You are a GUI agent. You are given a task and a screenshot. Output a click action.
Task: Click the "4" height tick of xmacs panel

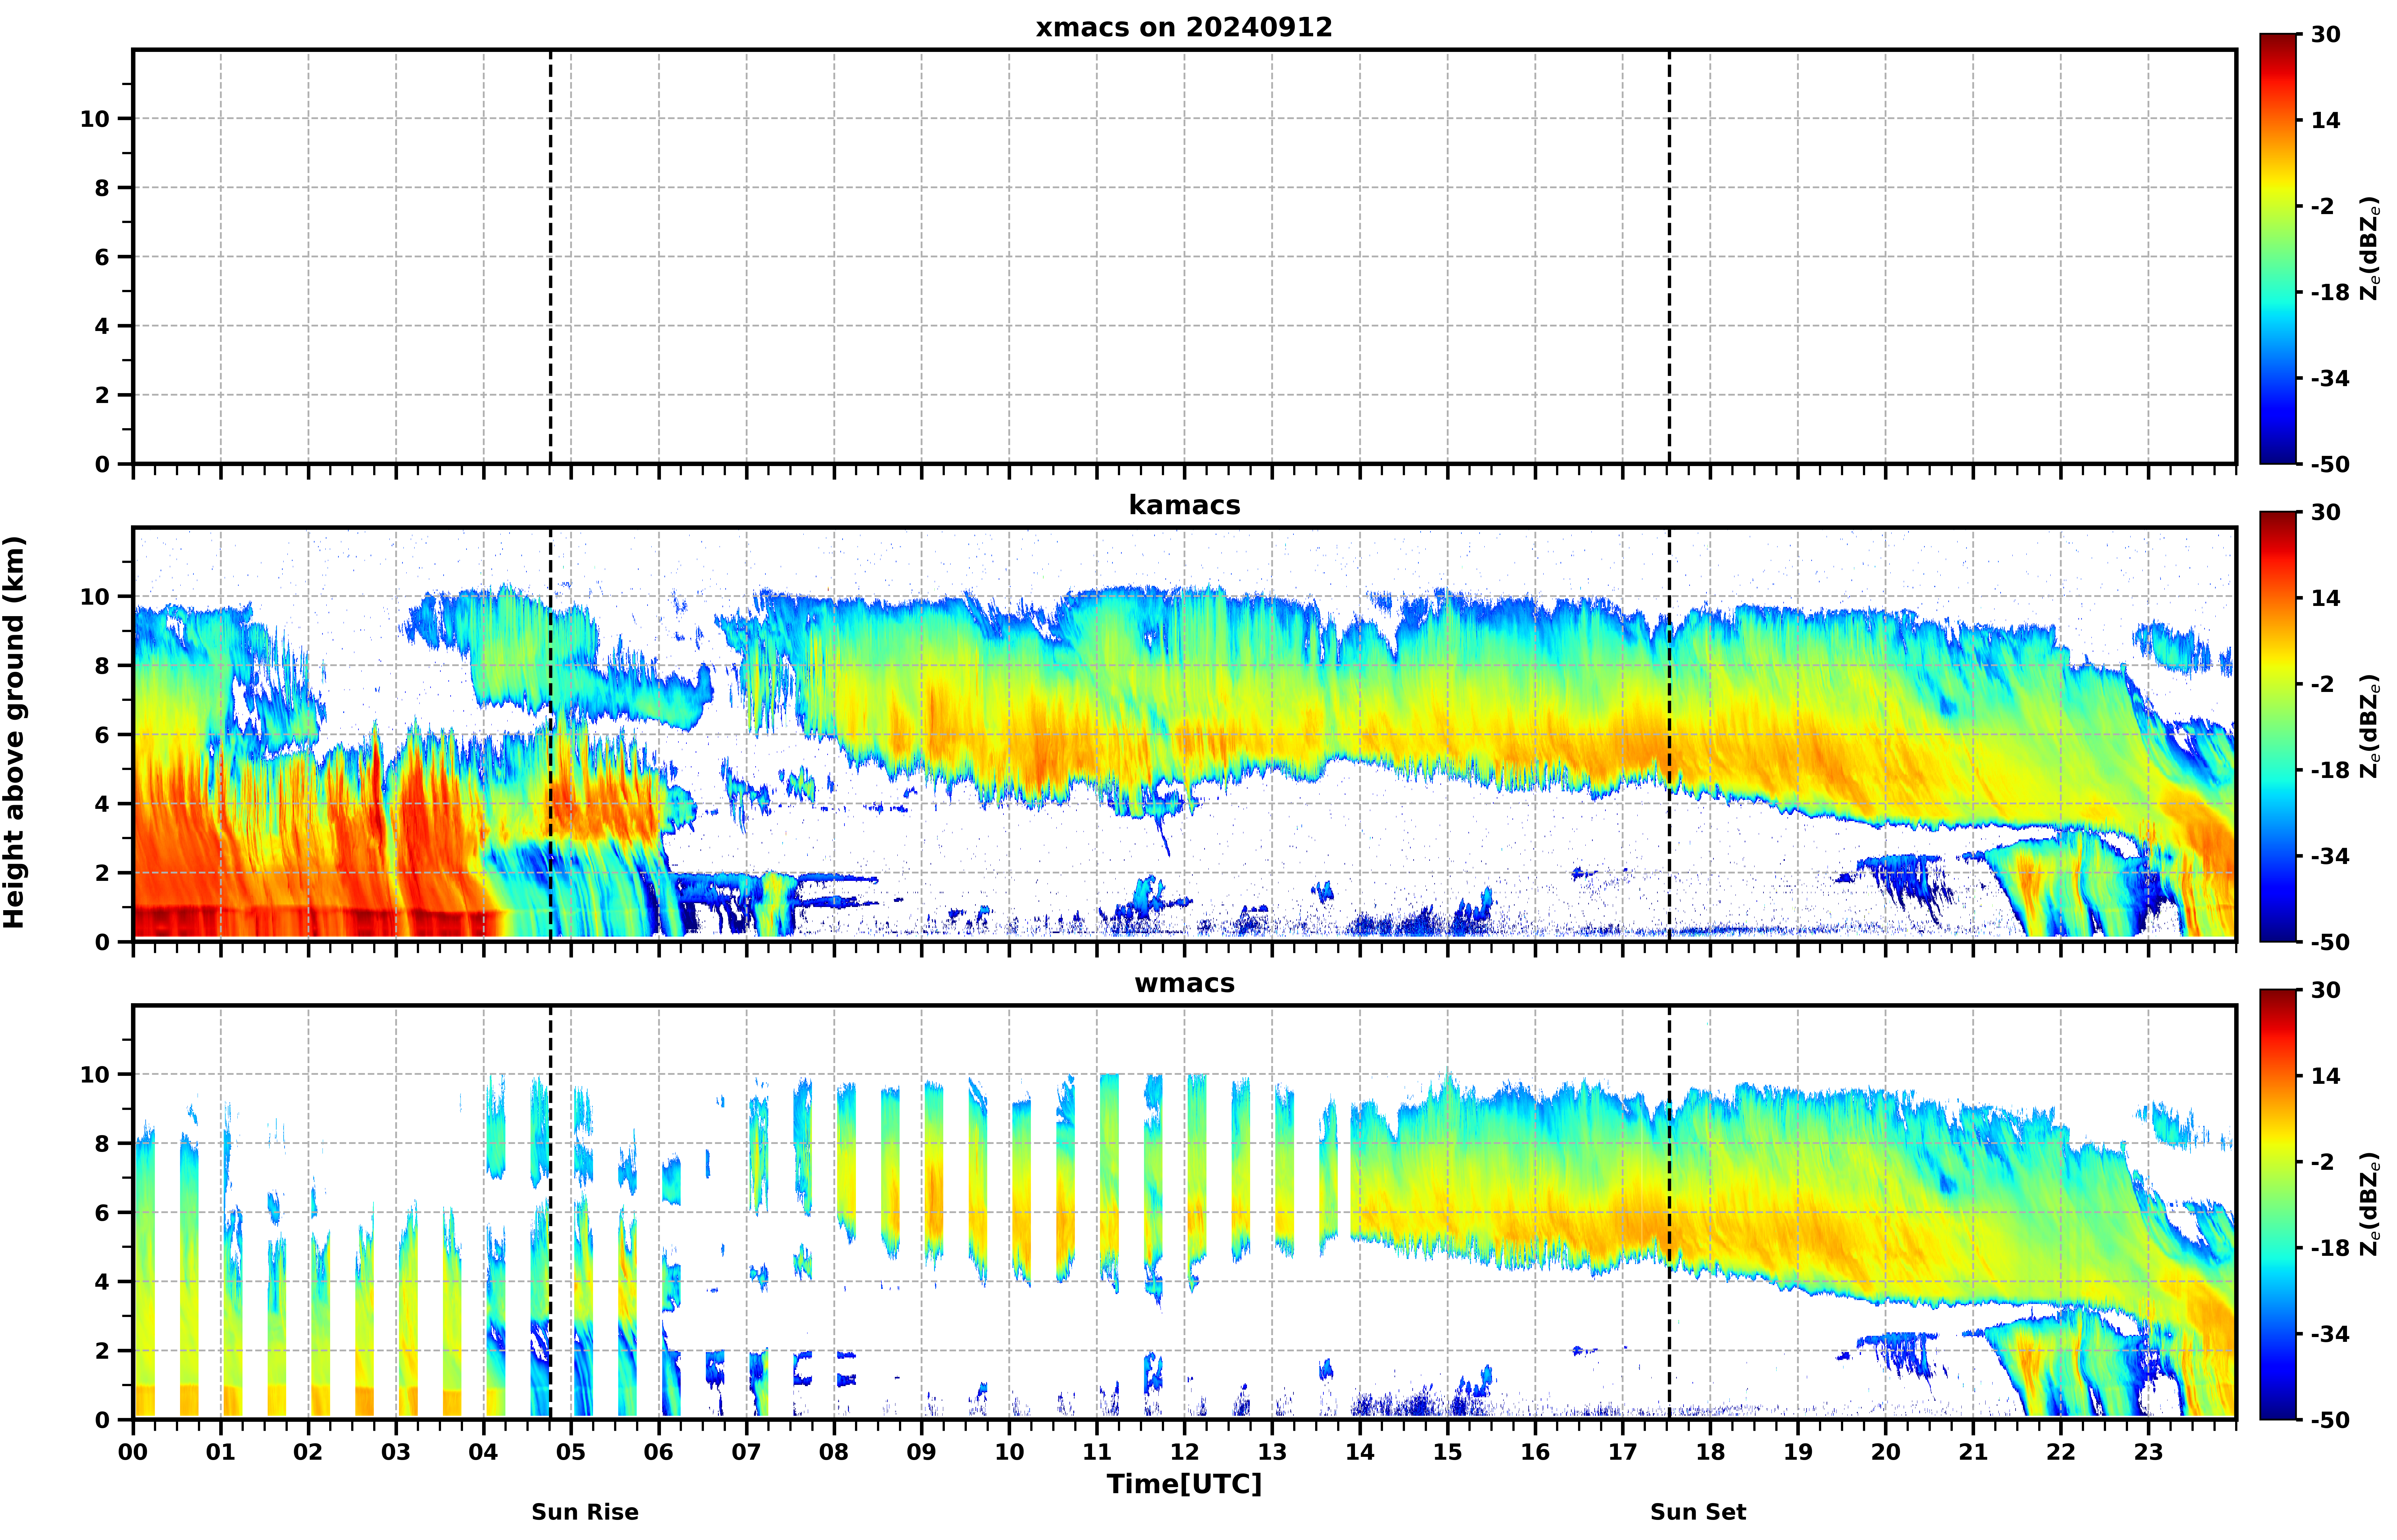tap(102, 326)
